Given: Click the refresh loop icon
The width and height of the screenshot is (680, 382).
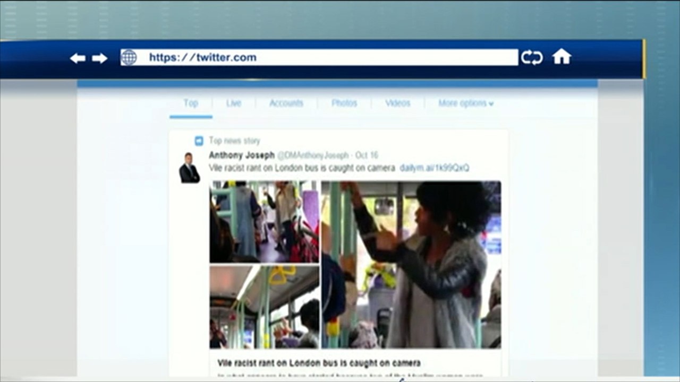Looking at the screenshot, I should click(x=532, y=57).
